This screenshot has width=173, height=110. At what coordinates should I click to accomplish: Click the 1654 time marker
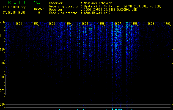pyautogui.click(x=68, y=24)
